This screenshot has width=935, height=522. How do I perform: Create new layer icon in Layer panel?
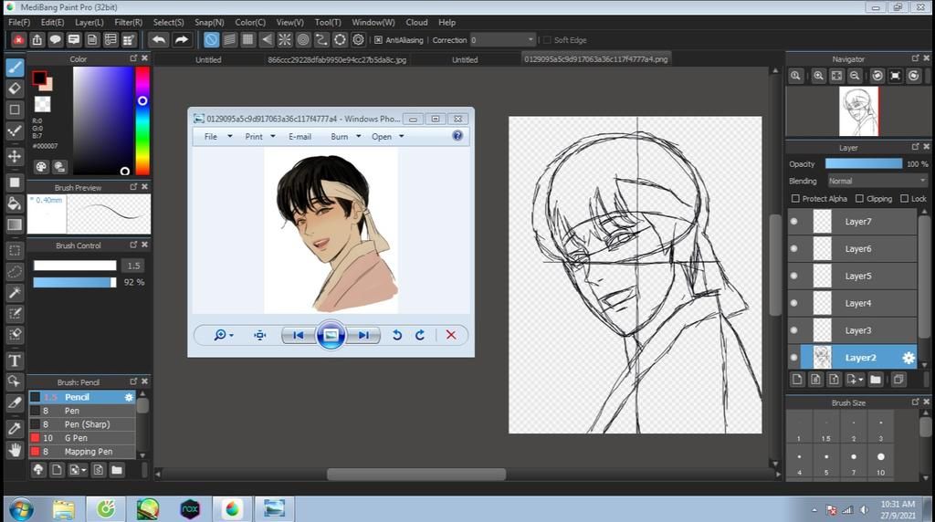[x=797, y=380]
